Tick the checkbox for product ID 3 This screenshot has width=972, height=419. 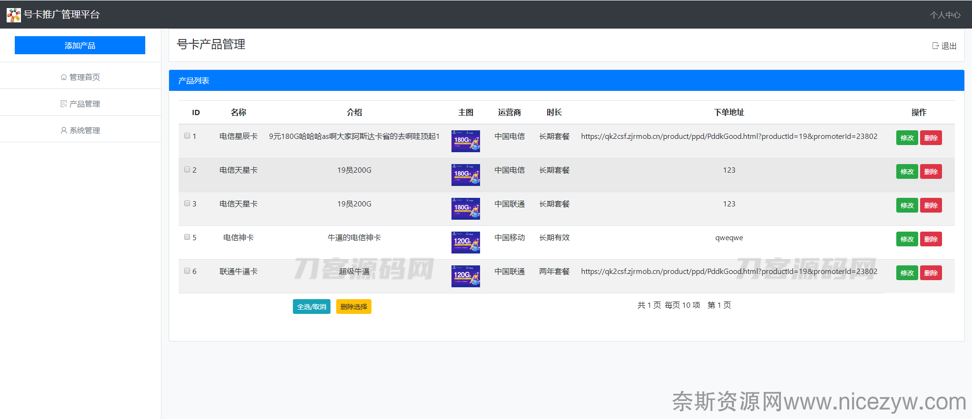187,203
